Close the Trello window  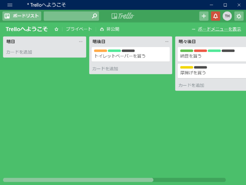pos(239,5)
